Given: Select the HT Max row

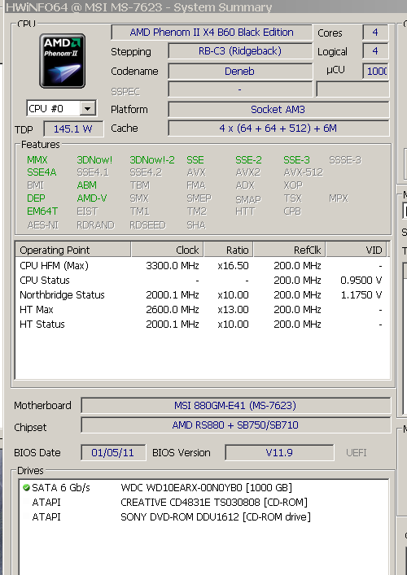Looking at the screenshot, I should 202,310.
